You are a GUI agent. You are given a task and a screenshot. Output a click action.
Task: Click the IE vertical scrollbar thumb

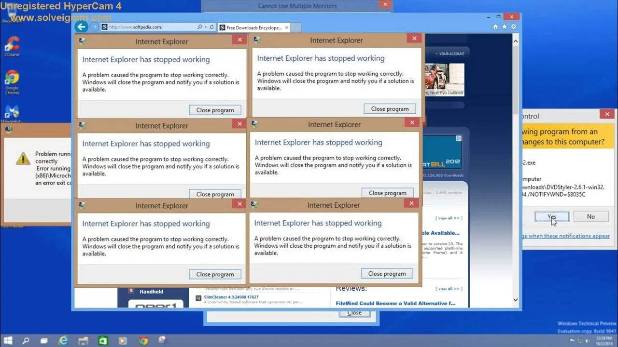pos(515,80)
